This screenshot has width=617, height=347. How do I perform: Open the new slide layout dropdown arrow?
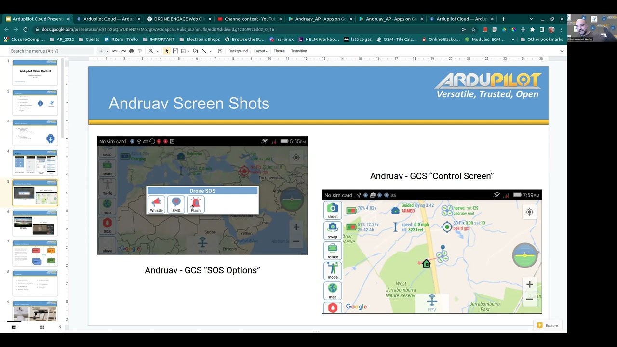pyautogui.click(x=107, y=51)
